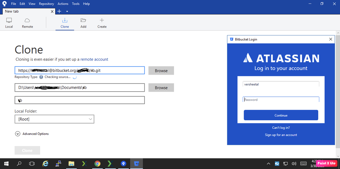Click in the repository name field
The height and width of the screenshot is (169, 340).
click(80, 100)
